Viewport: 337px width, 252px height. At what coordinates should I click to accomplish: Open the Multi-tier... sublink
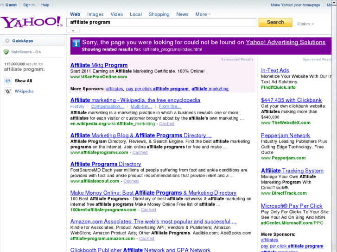141,107
